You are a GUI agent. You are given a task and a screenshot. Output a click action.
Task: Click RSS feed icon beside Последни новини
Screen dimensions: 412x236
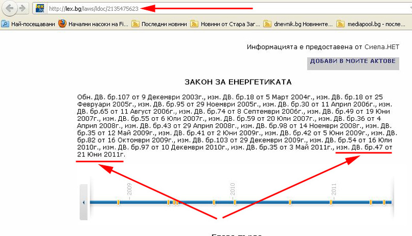(x=136, y=24)
